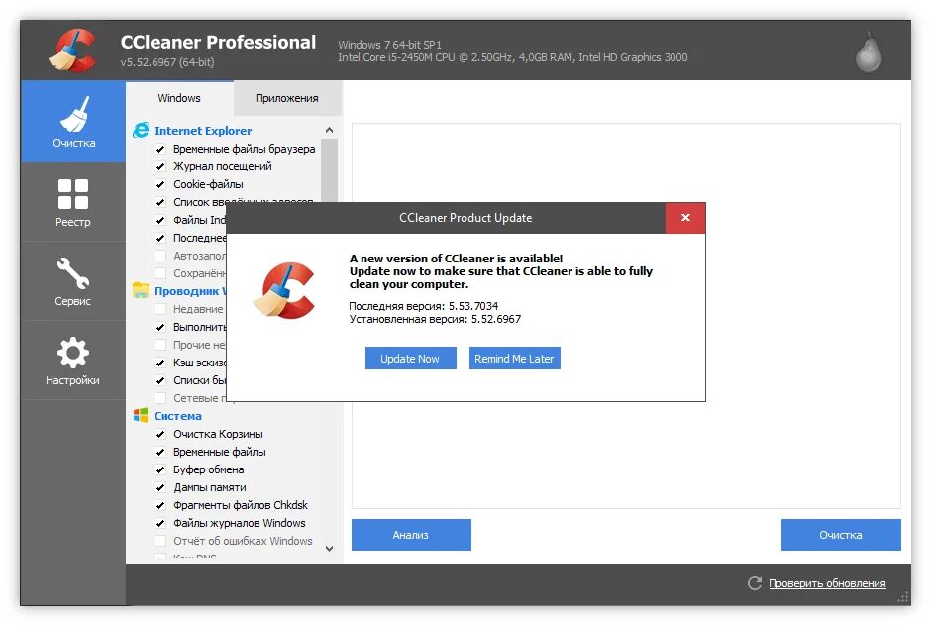931x626 pixels.
Task: Click the Internet Explorer icon
Action: pos(141,130)
